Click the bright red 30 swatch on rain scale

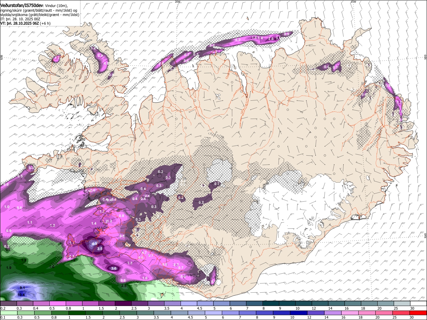[418, 313]
